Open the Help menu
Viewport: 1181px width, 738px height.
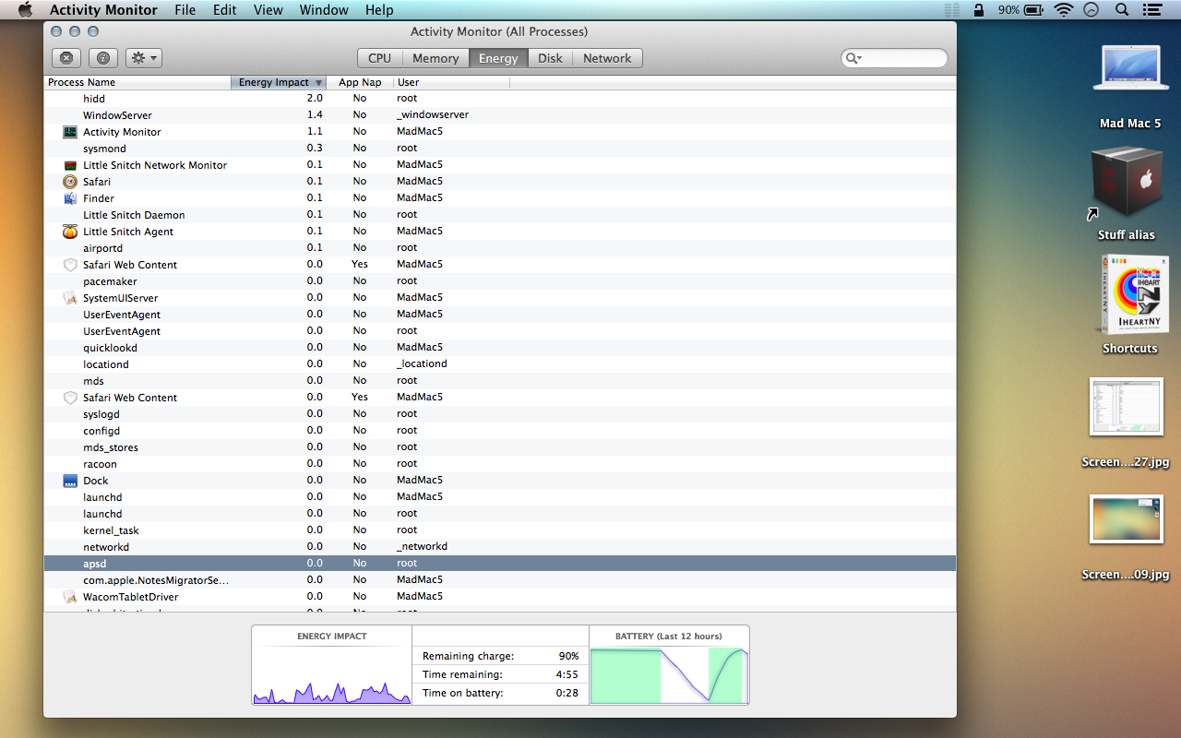[x=379, y=10]
